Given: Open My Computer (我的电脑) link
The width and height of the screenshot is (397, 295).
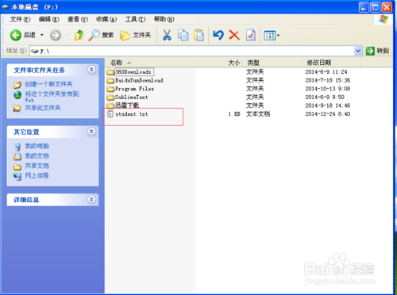Looking at the screenshot, I should [37, 146].
